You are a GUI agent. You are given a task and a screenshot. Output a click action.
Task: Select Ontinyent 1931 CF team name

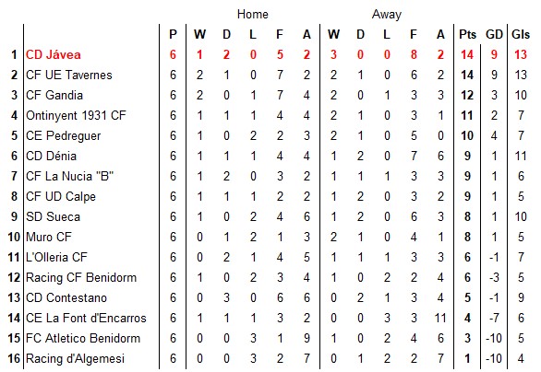point(76,116)
